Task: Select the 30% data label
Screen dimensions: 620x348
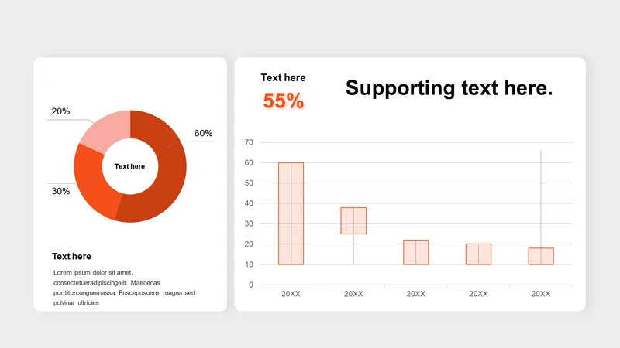Action: 60,191
